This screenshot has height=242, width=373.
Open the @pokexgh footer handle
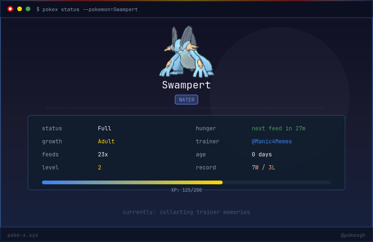click(353, 235)
